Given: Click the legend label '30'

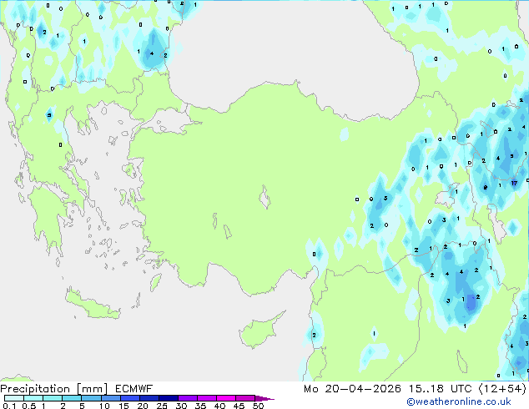Looking at the screenshot, I should (181, 406).
